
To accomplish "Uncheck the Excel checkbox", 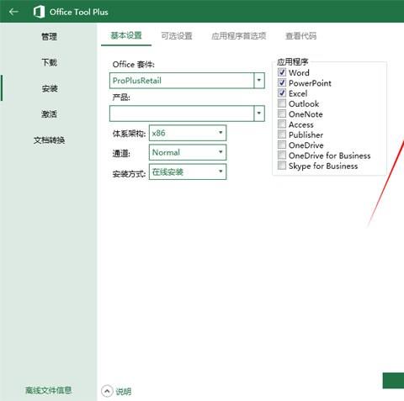I will (x=282, y=93).
